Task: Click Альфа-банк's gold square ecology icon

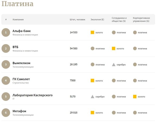Action: coord(92,32)
